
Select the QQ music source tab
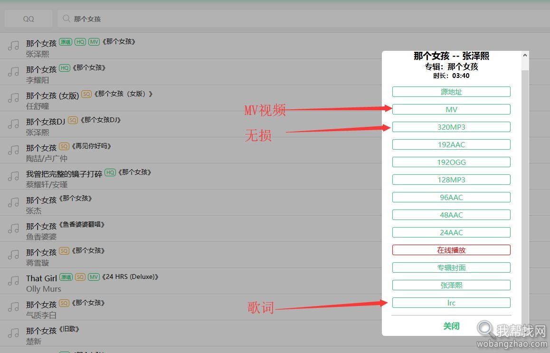tap(28, 19)
